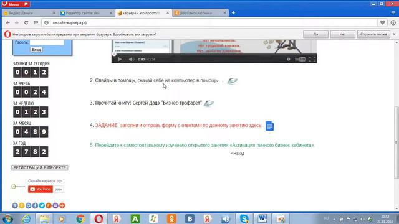The height and width of the screenshot is (224, 399).
Task: Open the Онлайн-карьера.рф channel link
Action: click(x=45, y=181)
